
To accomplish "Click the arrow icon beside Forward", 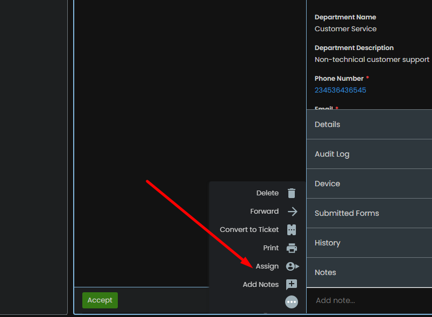I will tap(292, 212).
